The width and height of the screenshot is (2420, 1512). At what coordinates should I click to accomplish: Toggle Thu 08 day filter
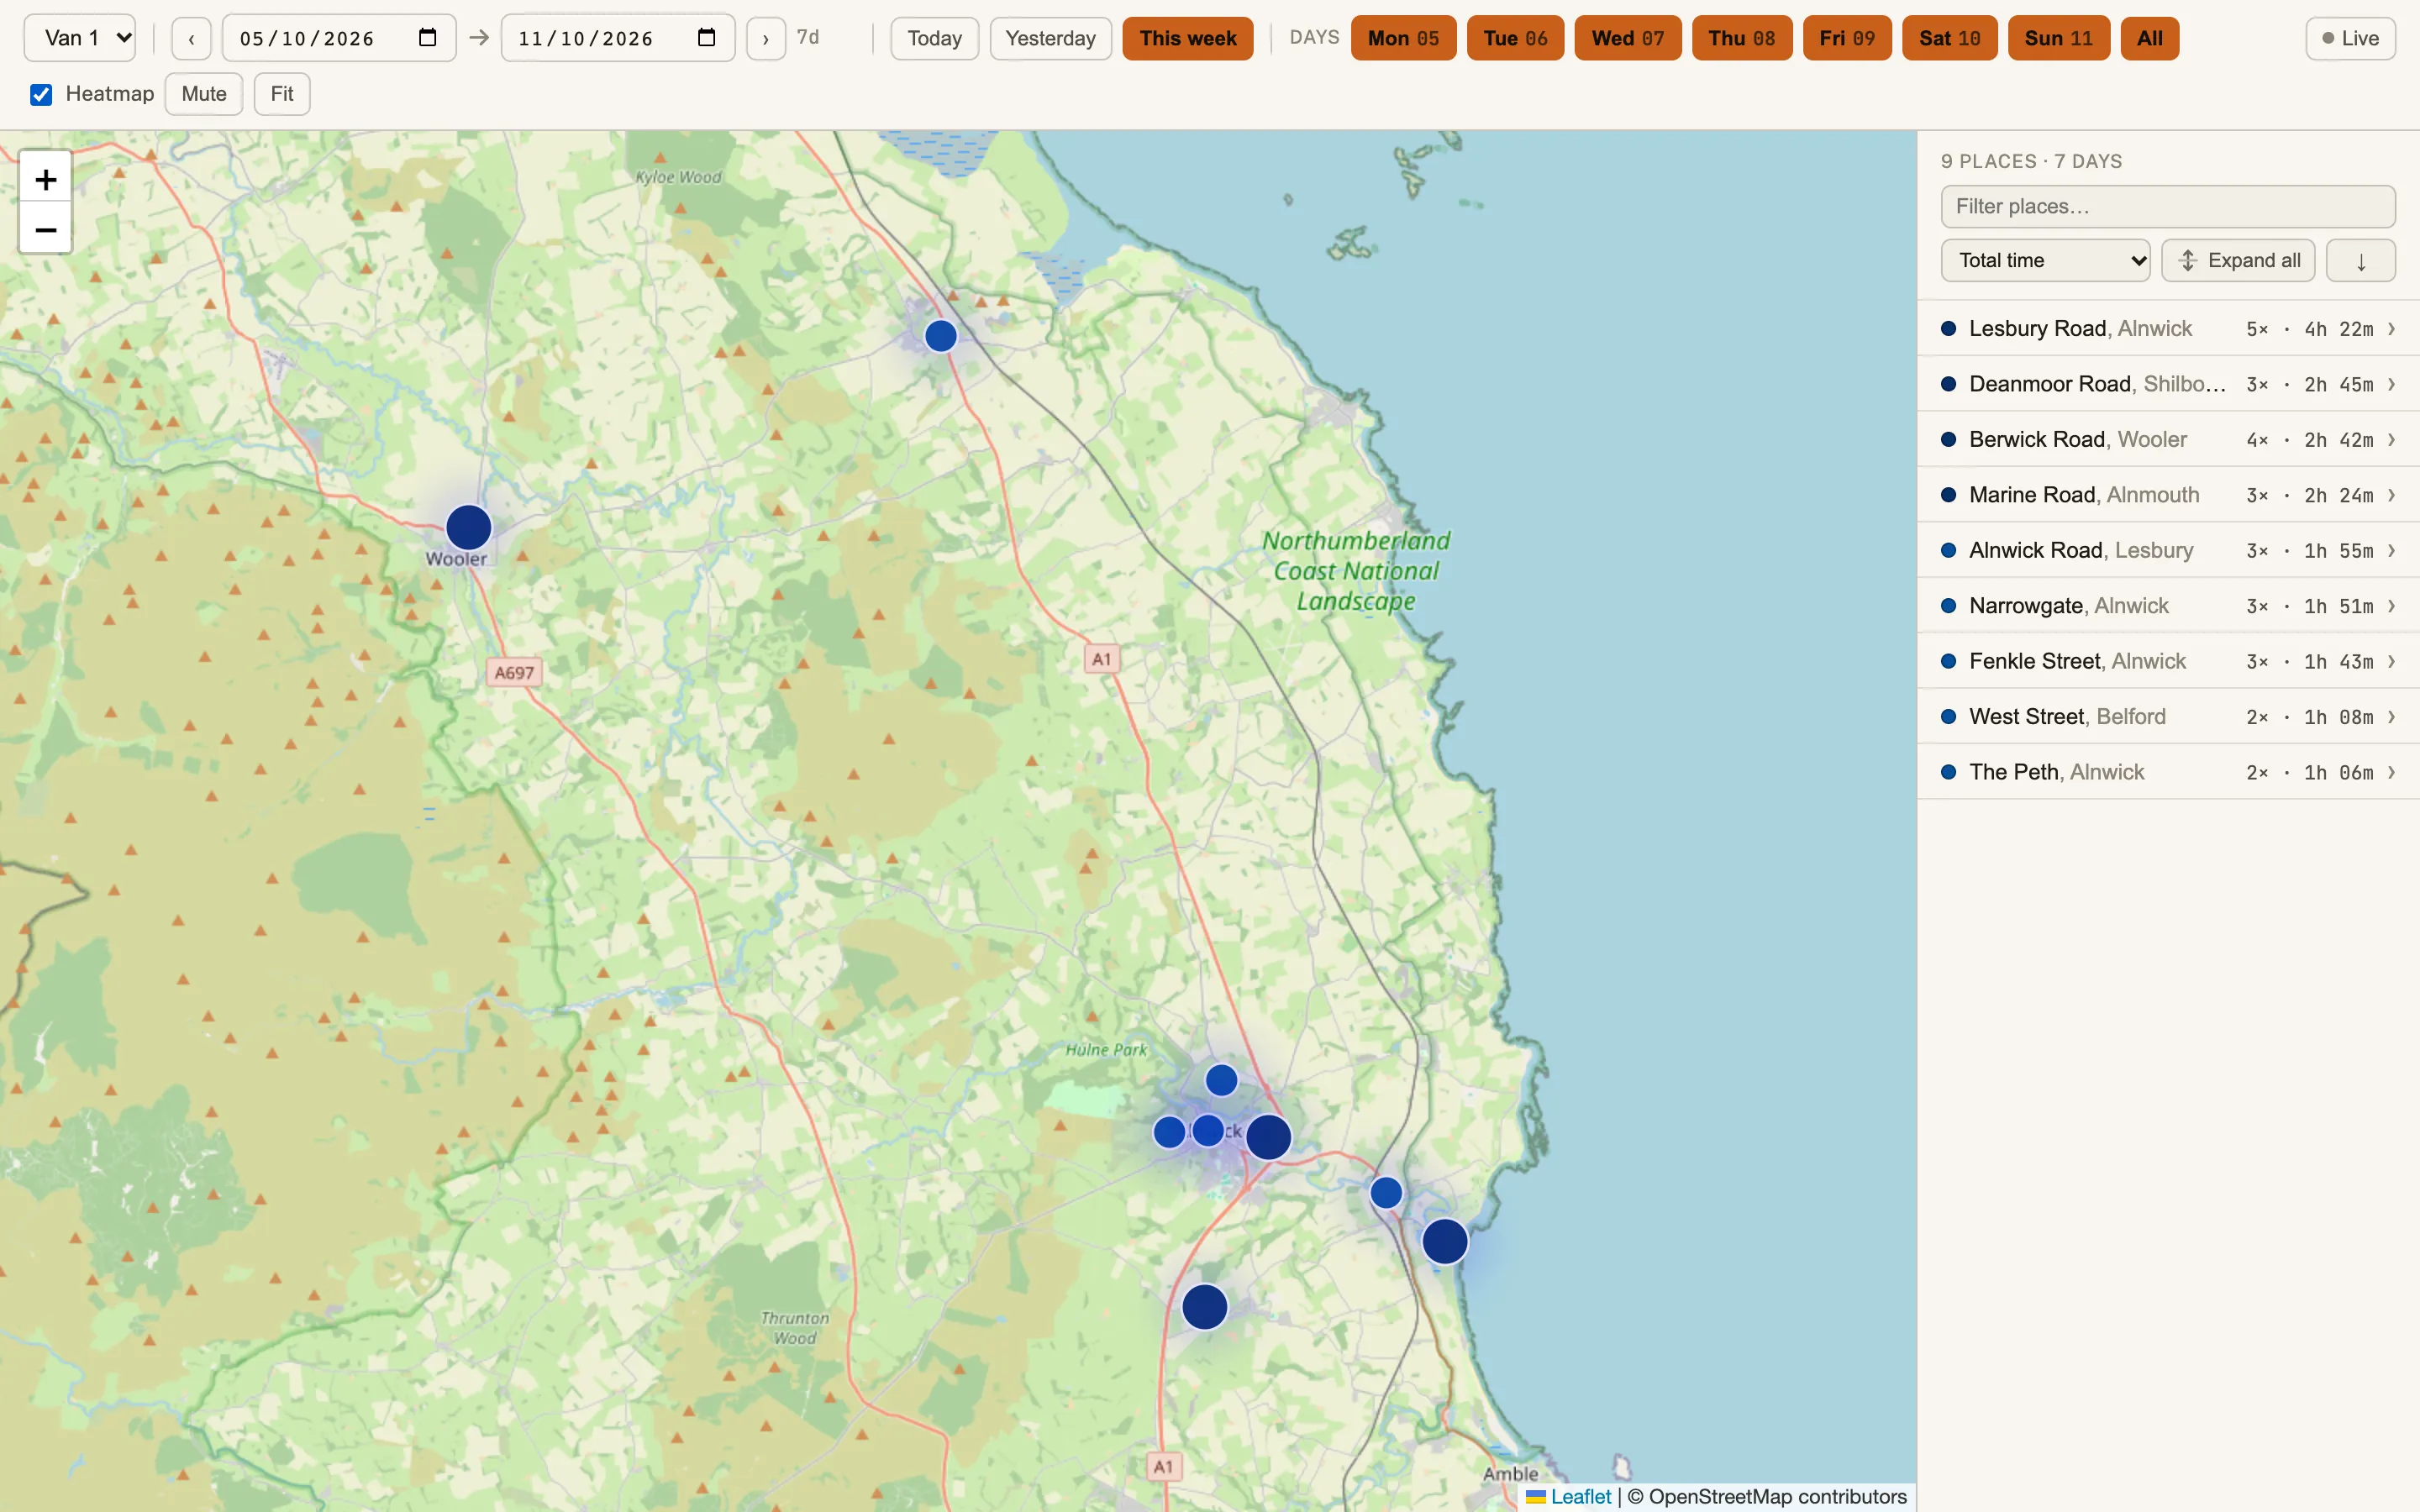[1742, 39]
